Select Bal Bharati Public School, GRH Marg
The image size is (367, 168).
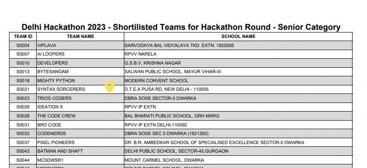[172, 116]
